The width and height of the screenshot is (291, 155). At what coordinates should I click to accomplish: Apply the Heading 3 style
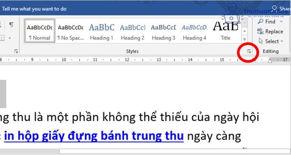point(163,31)
